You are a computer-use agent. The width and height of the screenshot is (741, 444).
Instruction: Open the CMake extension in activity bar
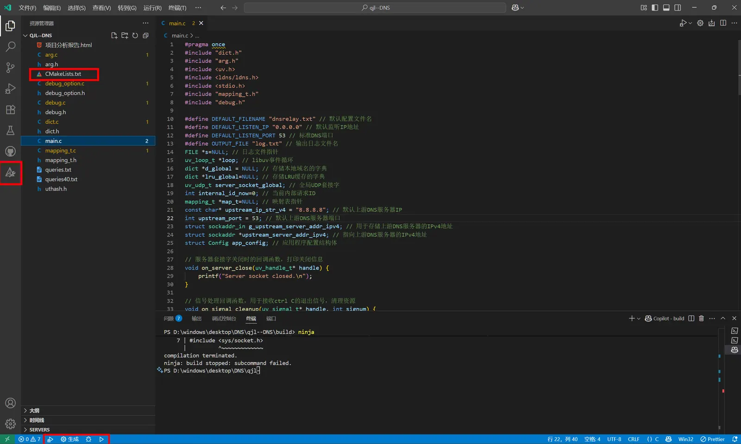[10, 173]
